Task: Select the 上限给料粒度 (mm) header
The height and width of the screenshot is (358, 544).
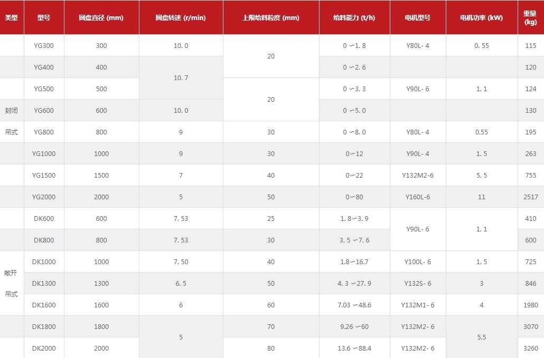Action: (x=270, y=17)
